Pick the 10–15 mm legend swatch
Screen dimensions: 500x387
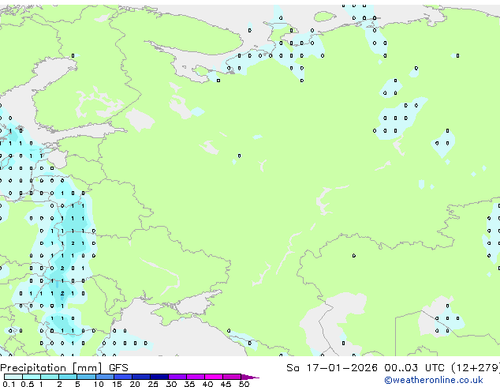pos(105,377)
